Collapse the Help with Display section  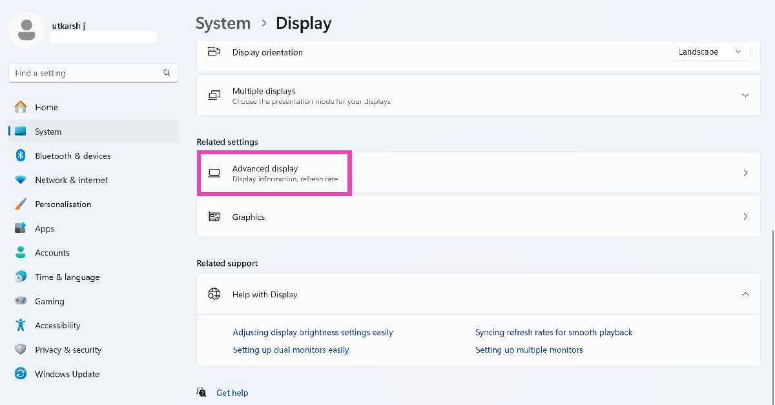point(745,294)
